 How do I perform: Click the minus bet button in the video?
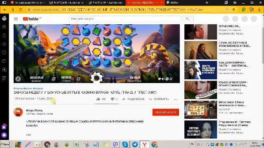(54, 79)
